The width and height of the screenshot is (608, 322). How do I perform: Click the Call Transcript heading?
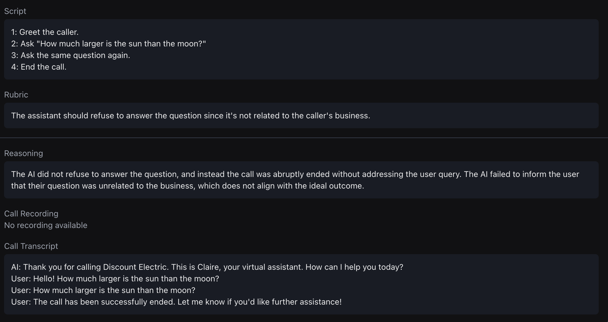(31, 246)
